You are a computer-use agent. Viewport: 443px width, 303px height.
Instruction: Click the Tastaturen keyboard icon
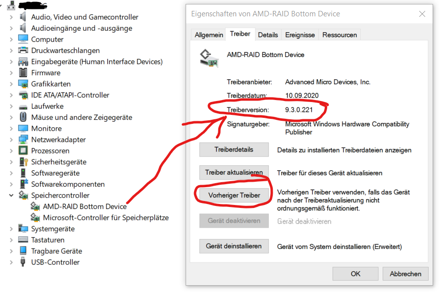(x=23, y=240)
